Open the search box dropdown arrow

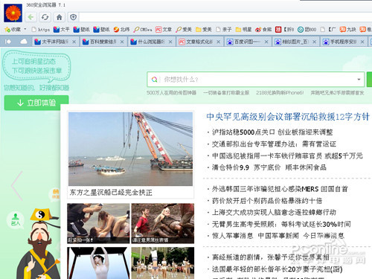point(359,80)
